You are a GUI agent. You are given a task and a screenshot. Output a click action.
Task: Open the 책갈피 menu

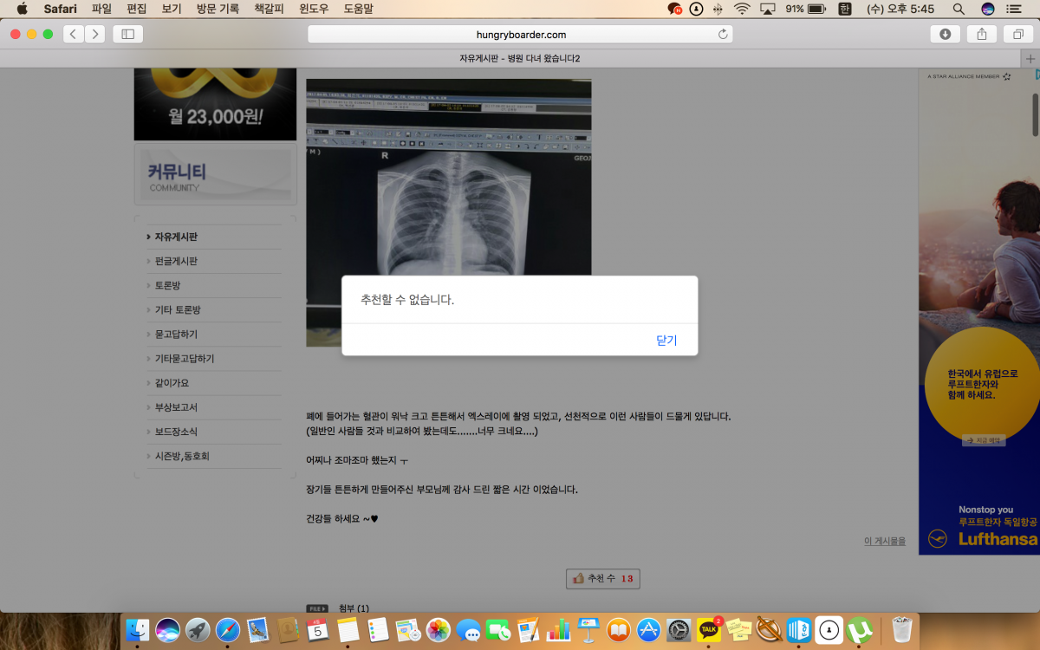point(269,9)
